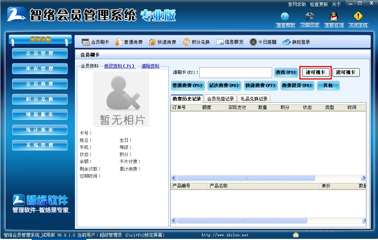Click the 时间 column header

click(356, 107)
